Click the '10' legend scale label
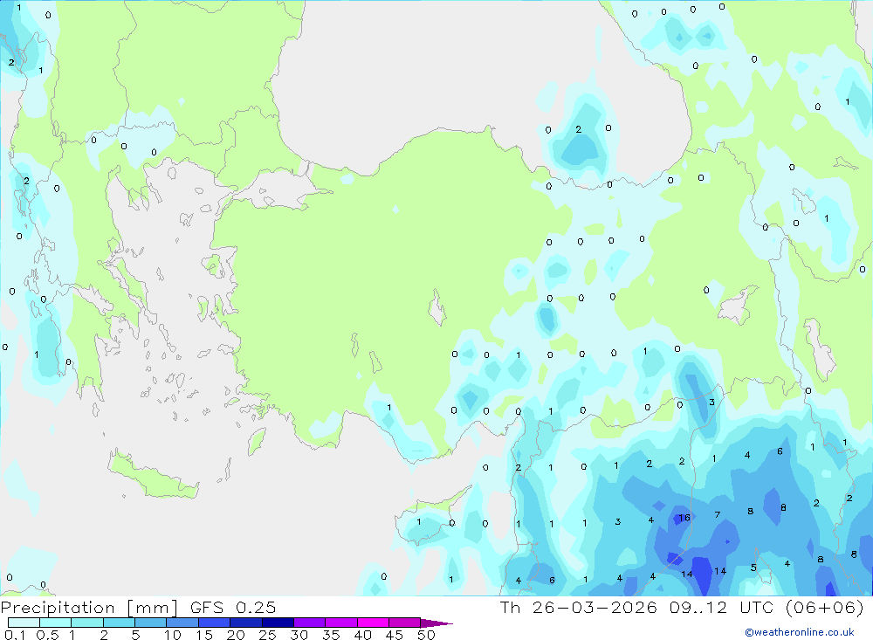873x640 pixels. click(x=173, y=635)
